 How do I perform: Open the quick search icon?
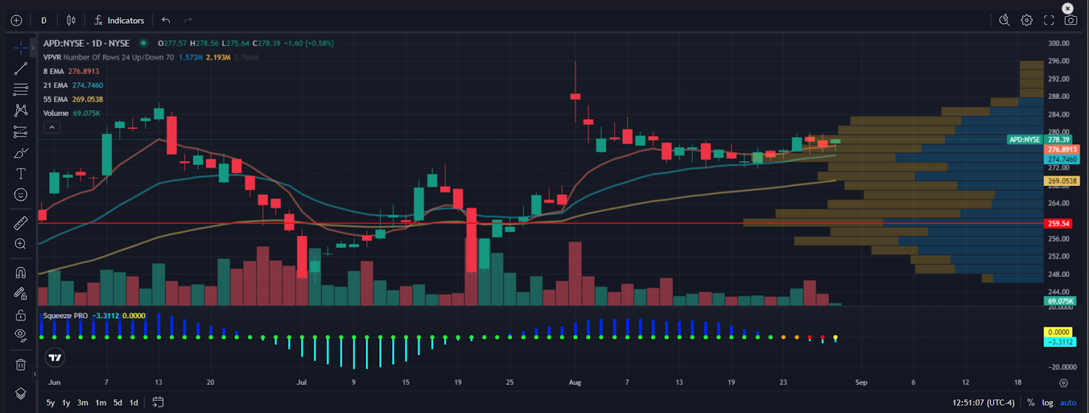(x=1004, y=20)
